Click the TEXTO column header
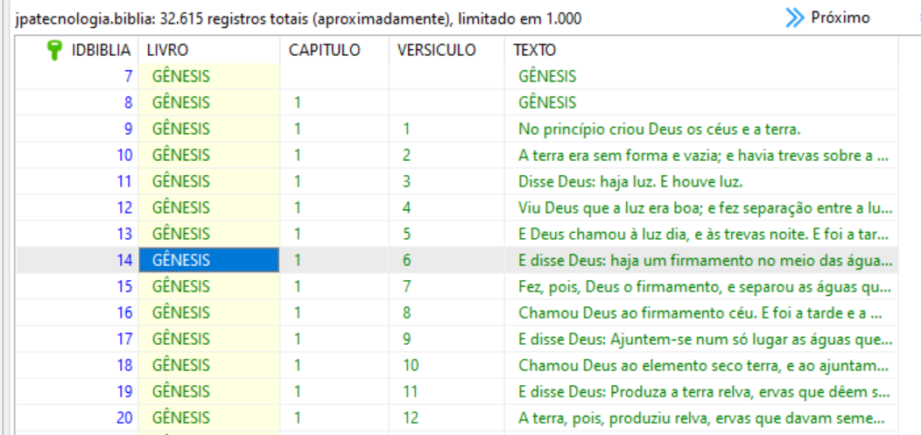Viewport: 921px width, 435px height. [x=534, y=51]
